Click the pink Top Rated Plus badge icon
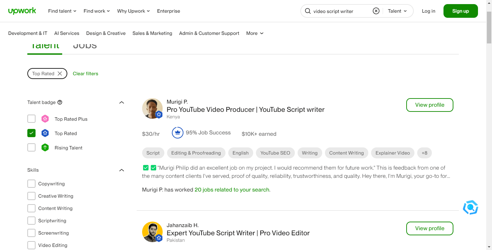Viewport: 492px width, 250px height. tap(45, 119)
